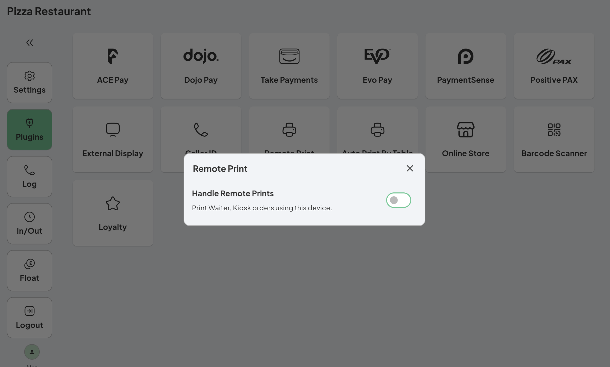
Task: Open Settings from the sidebar
Action: 29,83
